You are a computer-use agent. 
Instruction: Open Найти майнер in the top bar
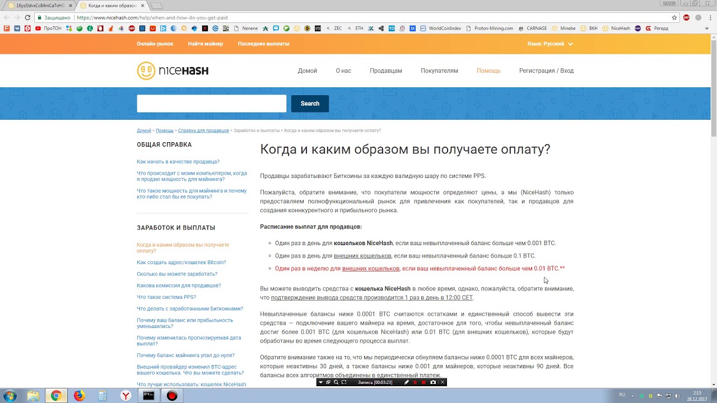click(x=206, y=44)
